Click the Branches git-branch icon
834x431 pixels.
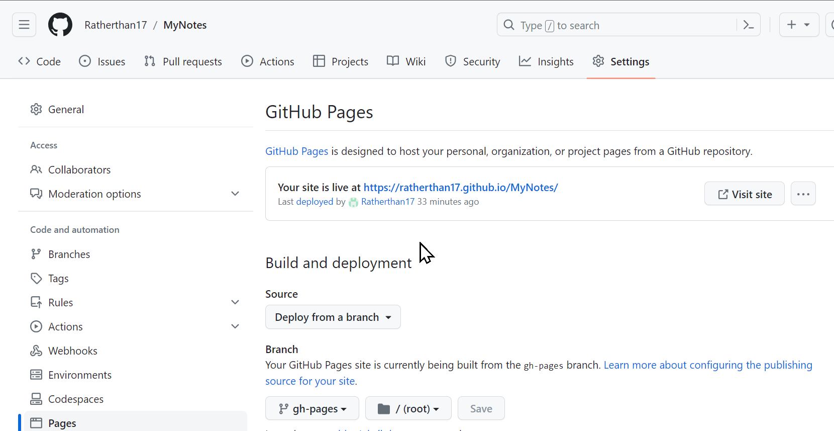coord(36,254)
